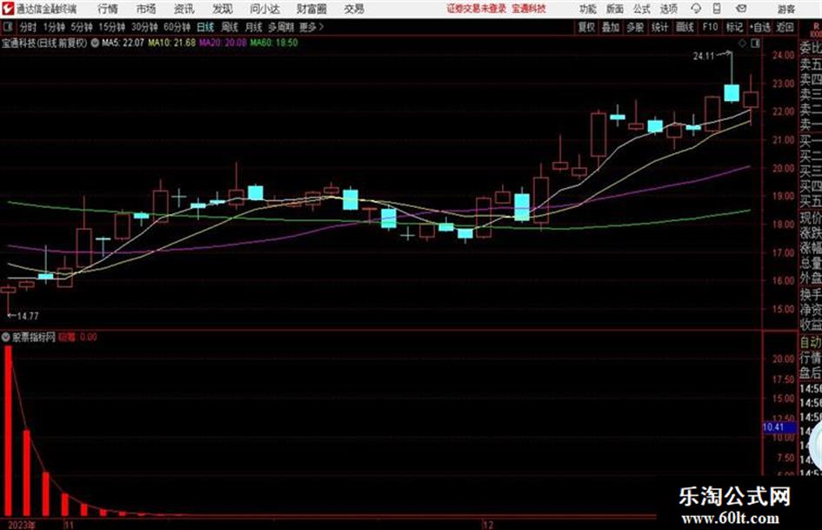The height and width of the screenshot is (530, 822).
Task: Open the 行情 menu
Action: click(108, 9)
